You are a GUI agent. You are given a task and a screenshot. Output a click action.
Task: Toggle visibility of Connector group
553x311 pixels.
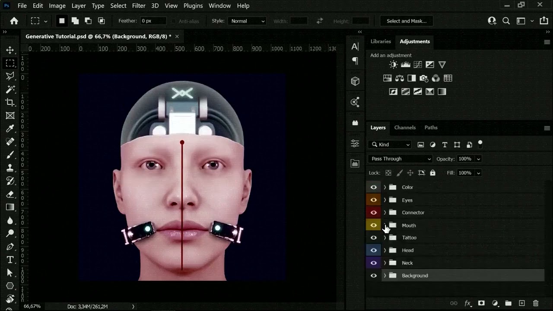(x=374, y=213)
